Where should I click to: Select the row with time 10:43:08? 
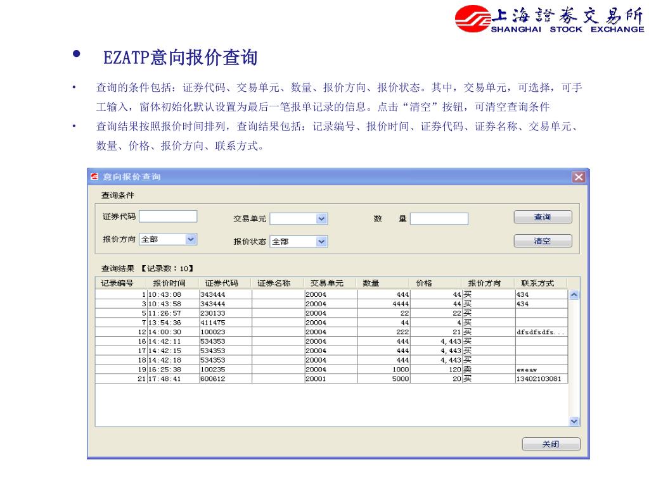point(331,295)
